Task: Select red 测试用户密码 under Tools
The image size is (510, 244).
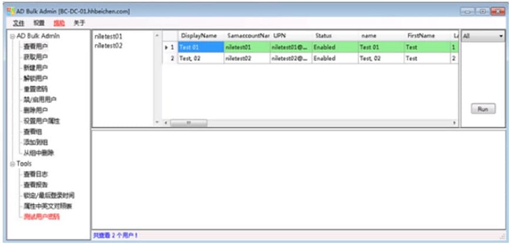Action: [42, 217]
